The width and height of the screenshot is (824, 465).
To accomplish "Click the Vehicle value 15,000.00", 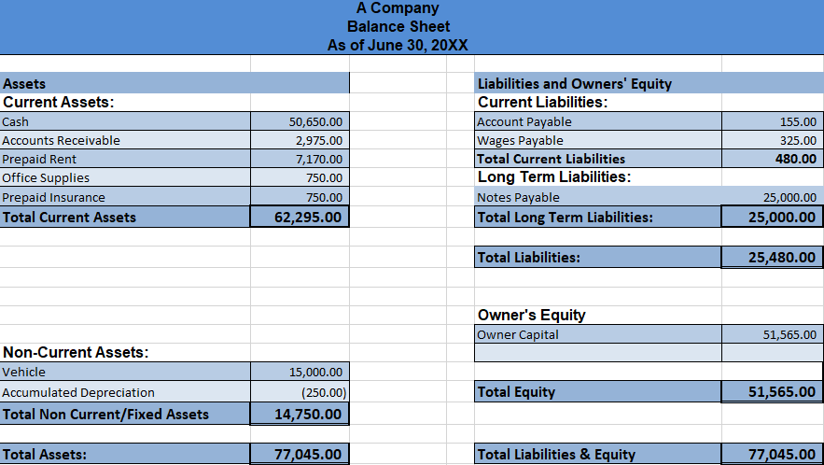I will click(x=300, y=372).
